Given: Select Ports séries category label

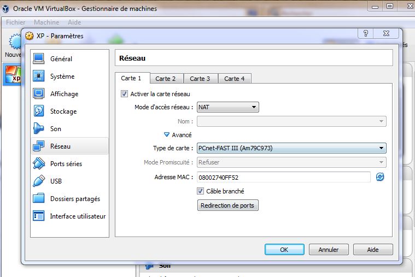Looking at the screenshot, I should coord(66,164).
